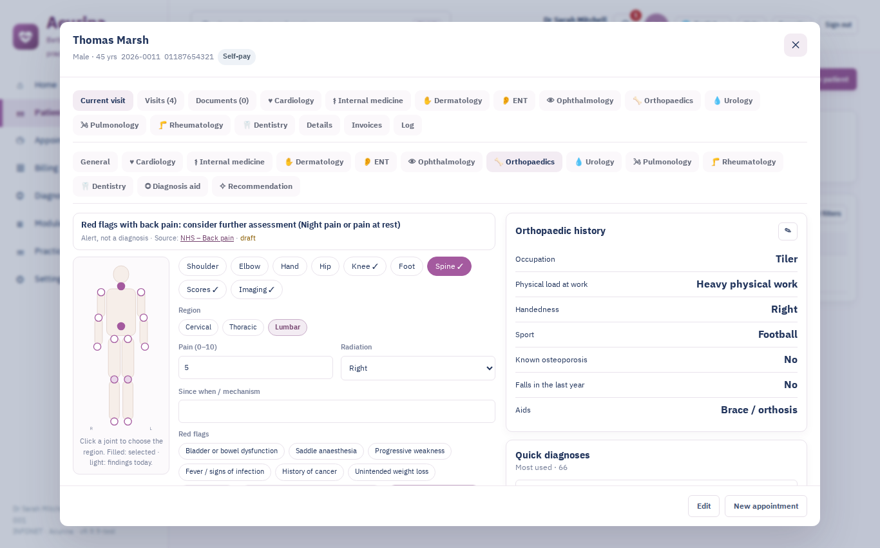Open Diagnosis aid section

tap(173, 186)
